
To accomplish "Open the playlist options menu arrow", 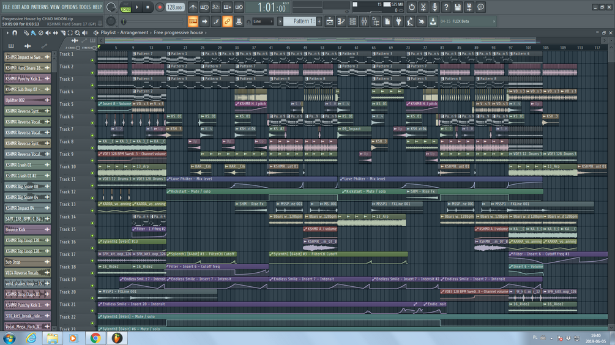I will [x=7, y=33].
